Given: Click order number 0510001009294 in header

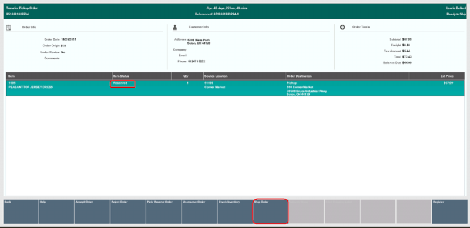Looking at the screenshot, I should [x=18, y=14].
